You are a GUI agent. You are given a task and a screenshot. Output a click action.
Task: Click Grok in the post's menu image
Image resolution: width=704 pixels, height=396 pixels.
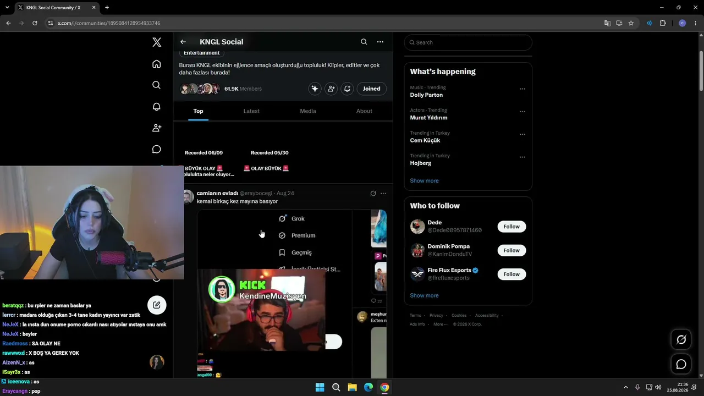292,219
